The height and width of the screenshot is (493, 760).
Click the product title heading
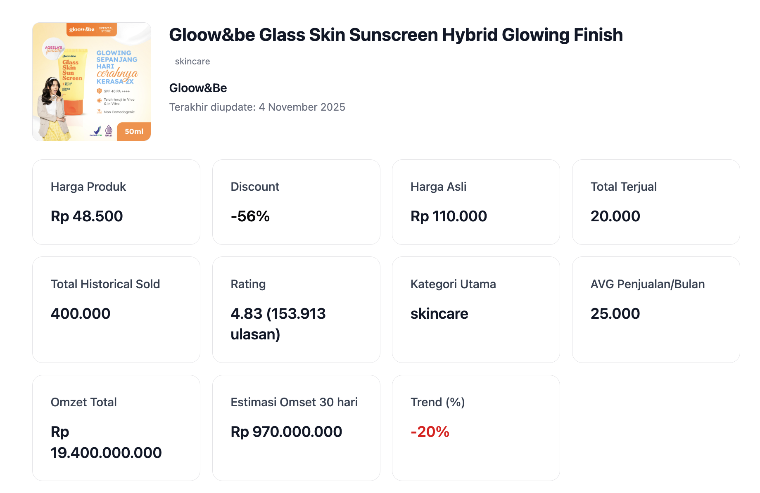coord(396,35)
